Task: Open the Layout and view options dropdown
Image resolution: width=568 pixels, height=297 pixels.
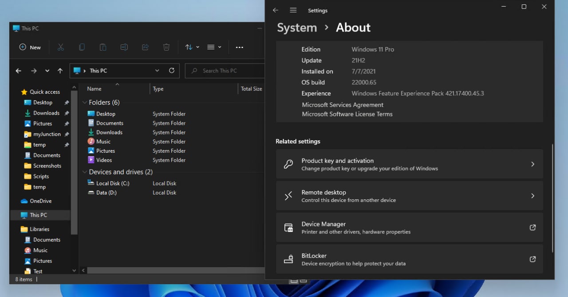Action: coord(214,47)
